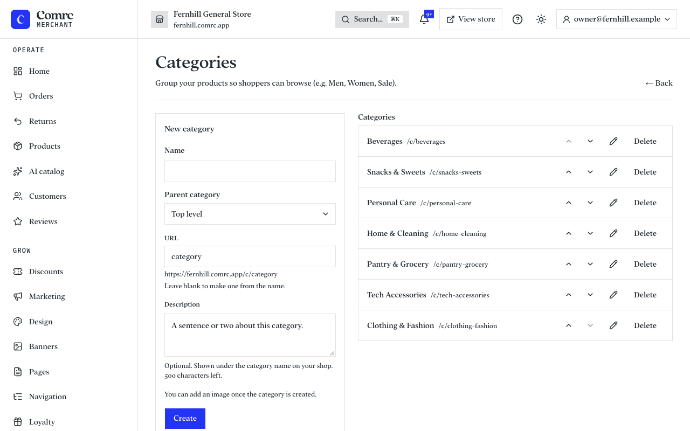Move Snacks & Sweets category down
The width and height of the screenshot is (690, 431).
590,172
